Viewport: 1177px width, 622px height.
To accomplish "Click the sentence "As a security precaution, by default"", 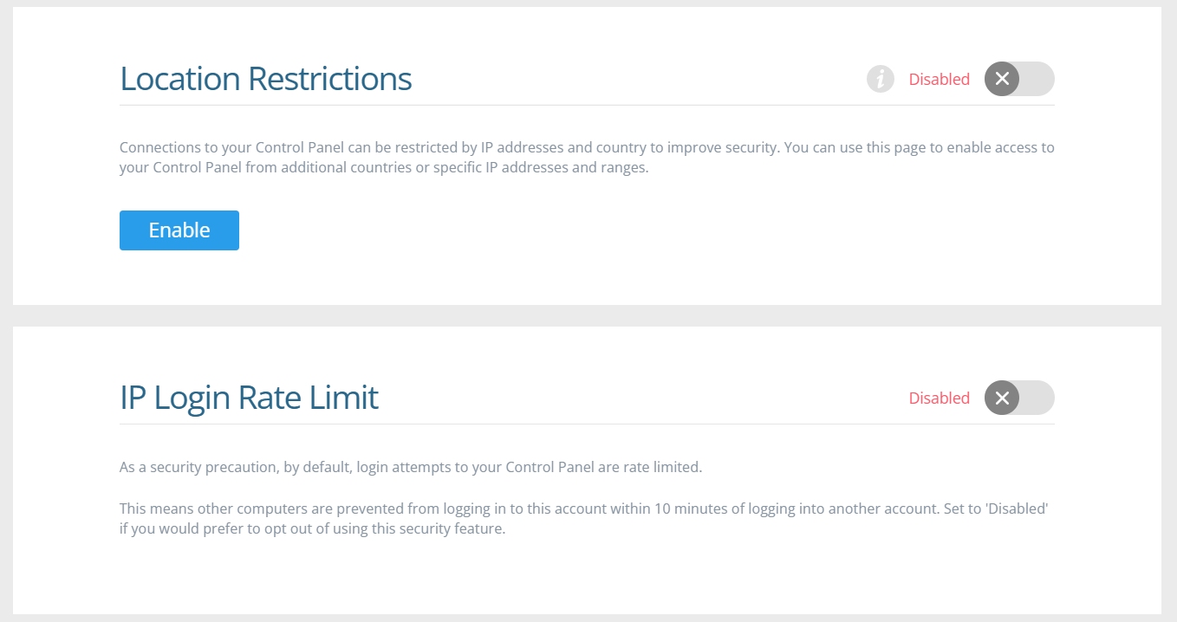I will (x=410, y=467).
